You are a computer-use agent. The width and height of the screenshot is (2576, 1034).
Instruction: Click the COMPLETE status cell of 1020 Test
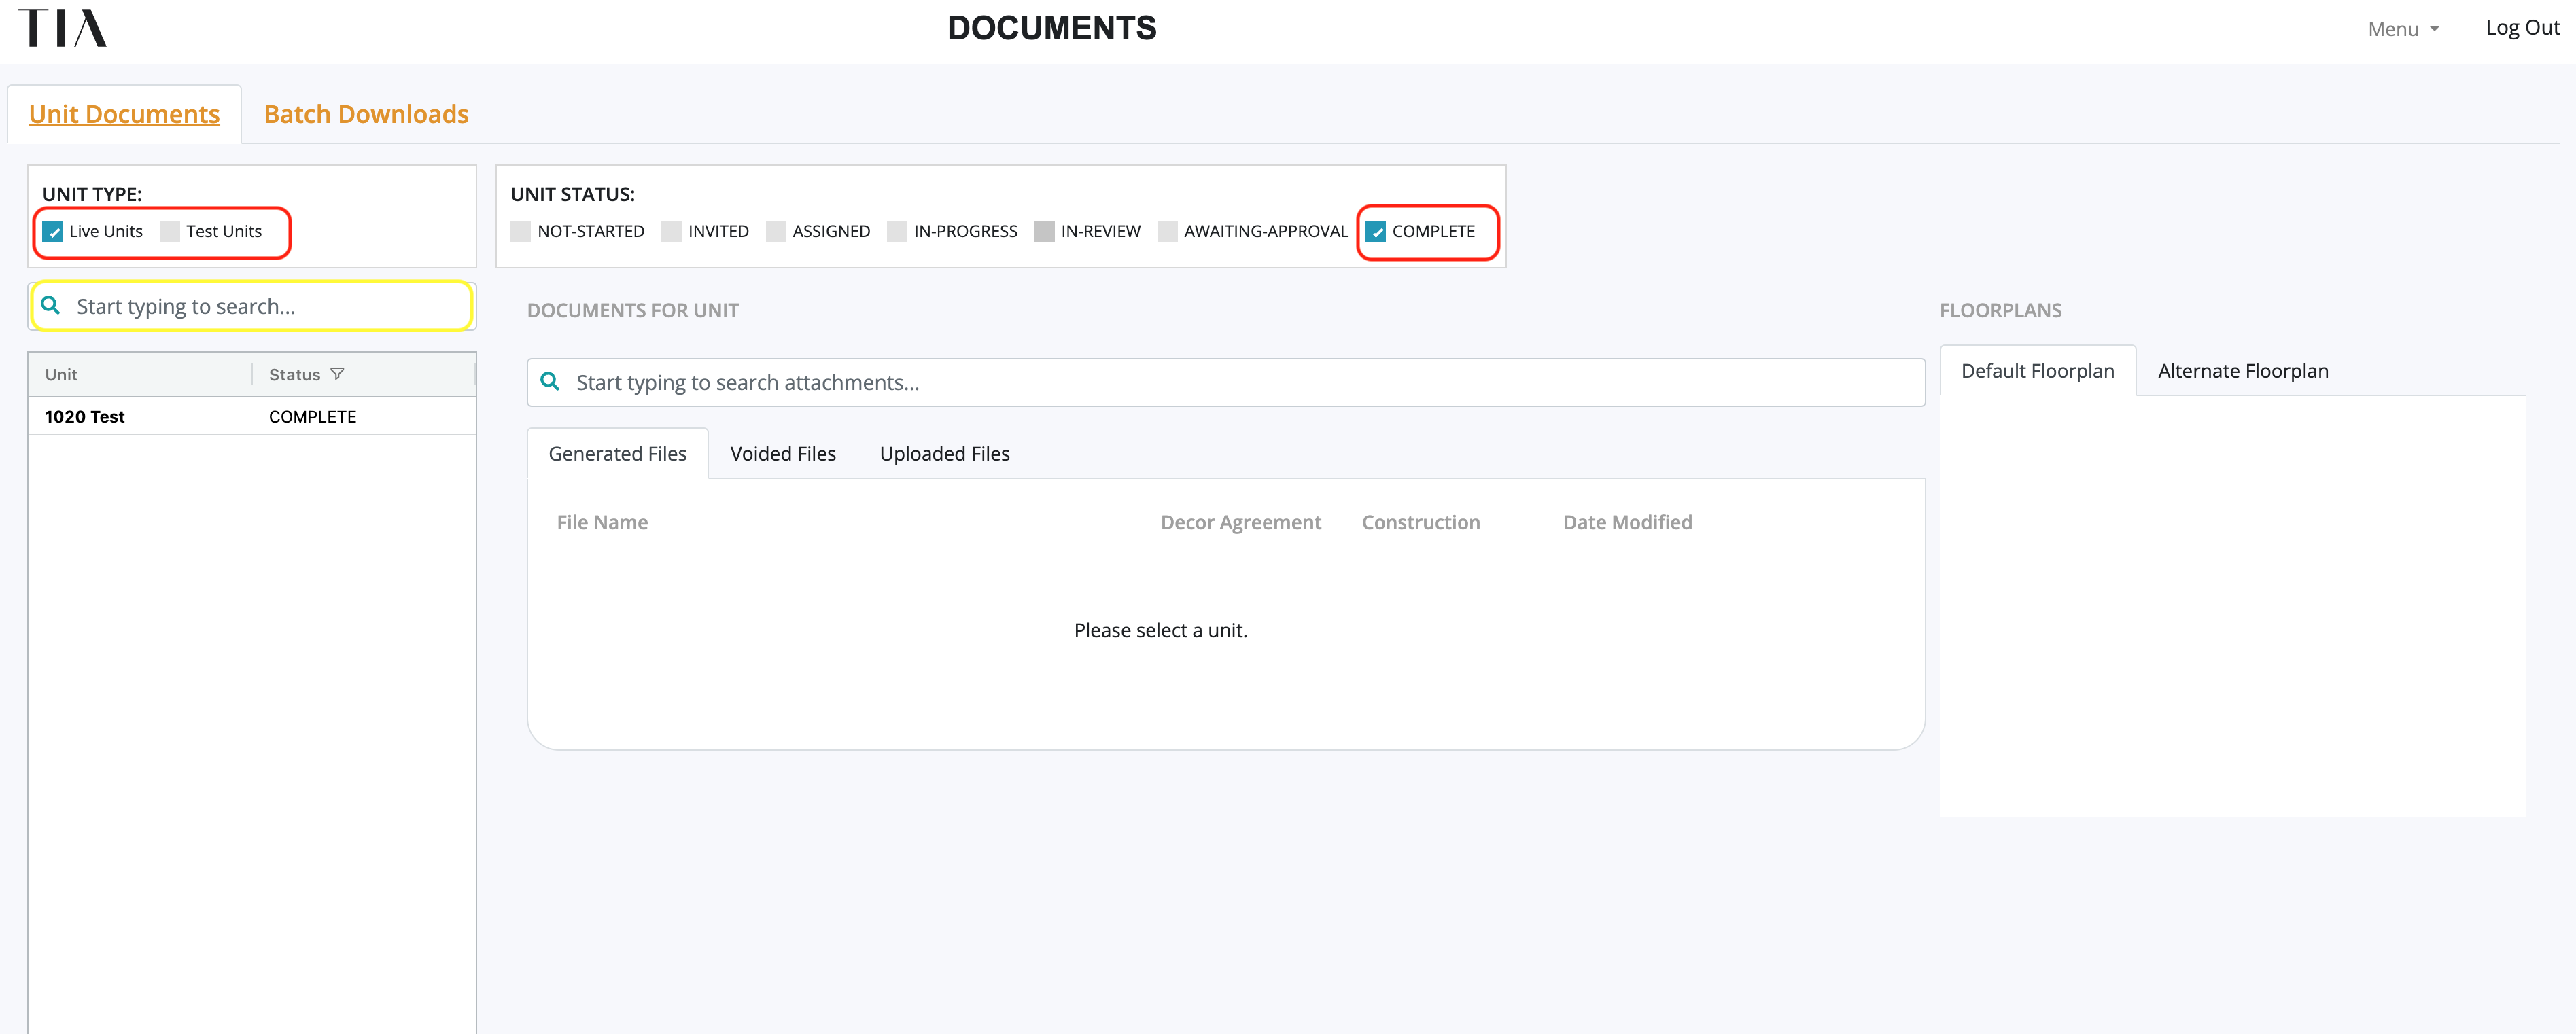(x=312, y=417)
